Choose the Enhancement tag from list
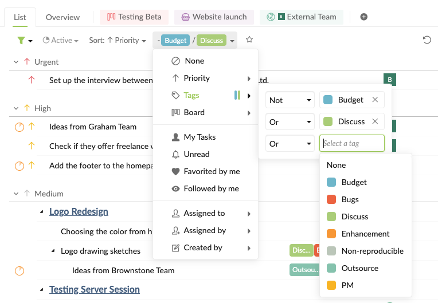The width and height of the screenshot is (438, 303). point(365,234)
